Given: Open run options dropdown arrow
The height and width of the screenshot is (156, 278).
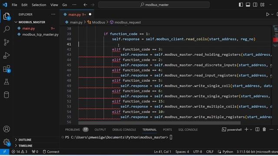Looking at the screenshot, I should [272, 14].
